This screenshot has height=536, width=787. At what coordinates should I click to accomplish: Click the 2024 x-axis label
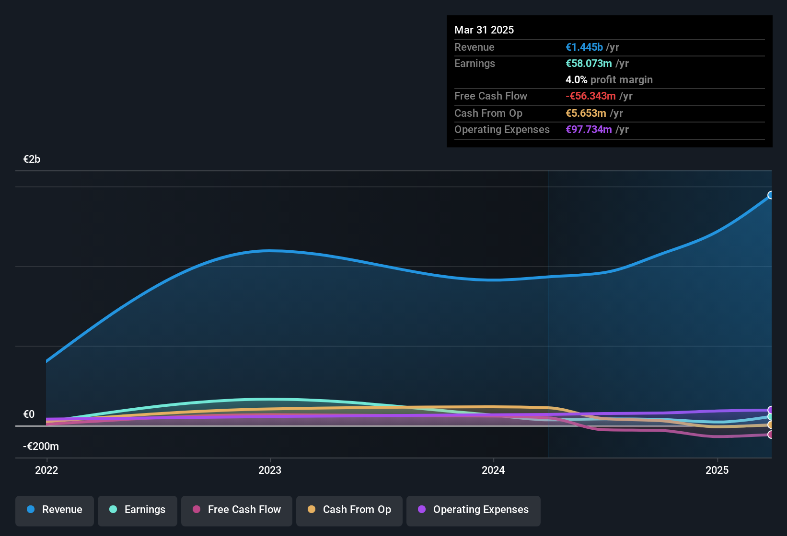click(x=493, y=470)
